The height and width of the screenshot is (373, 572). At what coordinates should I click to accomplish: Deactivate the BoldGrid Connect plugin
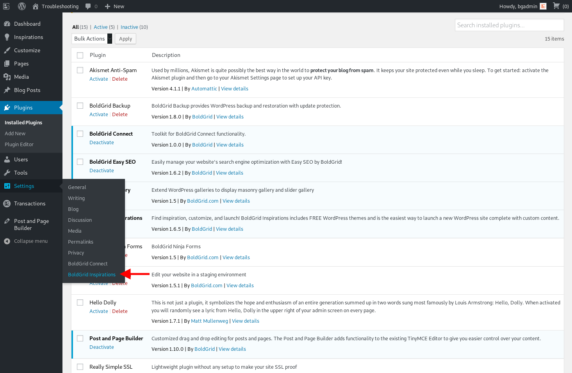(x=102, y=142)
